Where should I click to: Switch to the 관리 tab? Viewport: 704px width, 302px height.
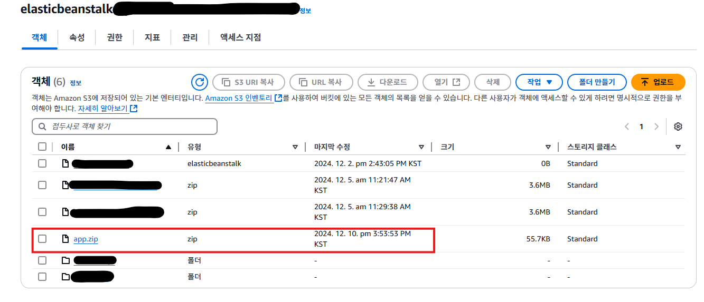190,37
